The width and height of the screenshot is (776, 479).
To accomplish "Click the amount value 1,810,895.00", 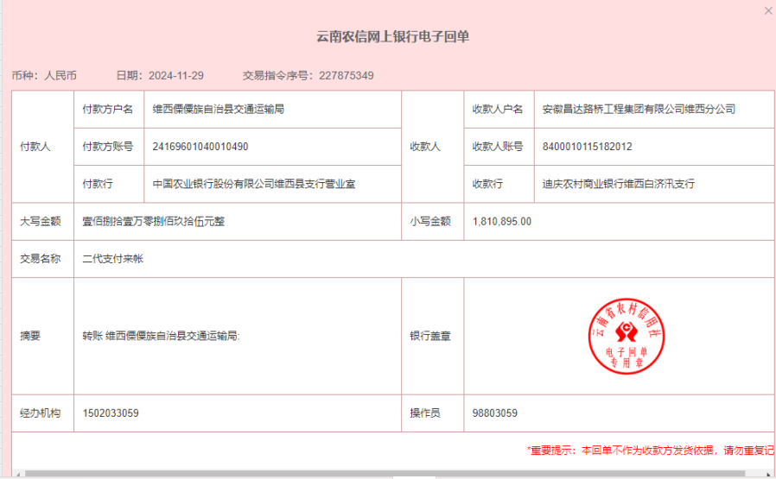I will [502, 221].
